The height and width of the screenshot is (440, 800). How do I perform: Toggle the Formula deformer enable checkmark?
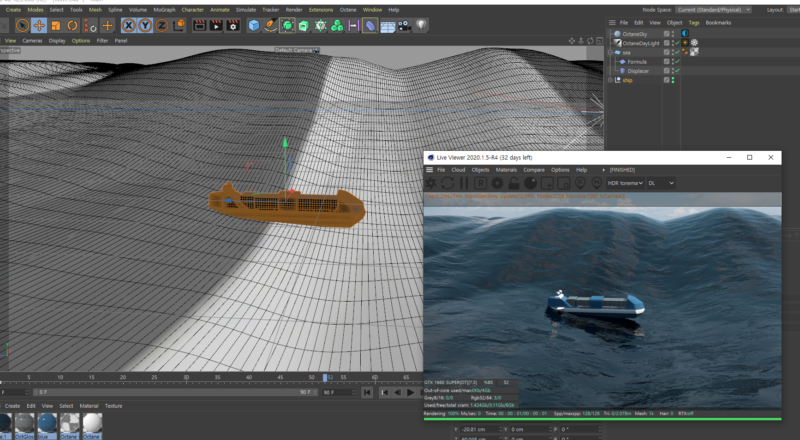coord(677,61)
